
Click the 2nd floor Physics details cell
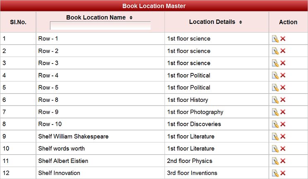[190, 161]
